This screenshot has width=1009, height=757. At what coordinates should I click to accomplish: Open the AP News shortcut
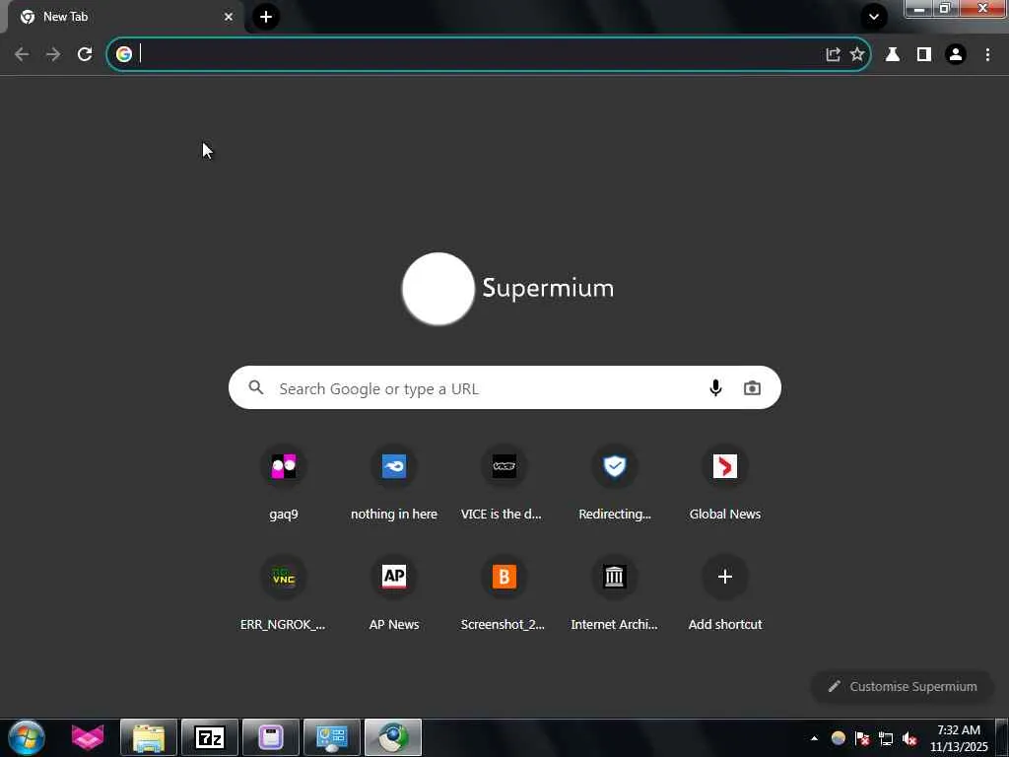click(x=394, y=592)
